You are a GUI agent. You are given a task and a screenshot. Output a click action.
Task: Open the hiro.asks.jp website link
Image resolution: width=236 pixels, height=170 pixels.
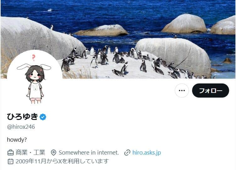[x=147, y=152]
